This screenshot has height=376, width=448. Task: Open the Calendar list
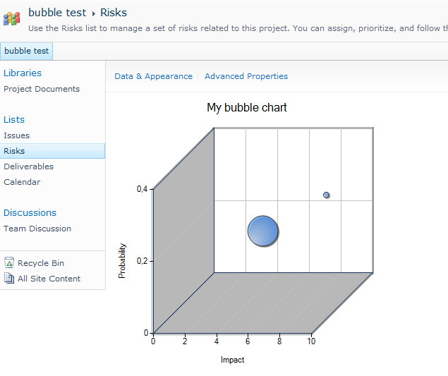22,182
